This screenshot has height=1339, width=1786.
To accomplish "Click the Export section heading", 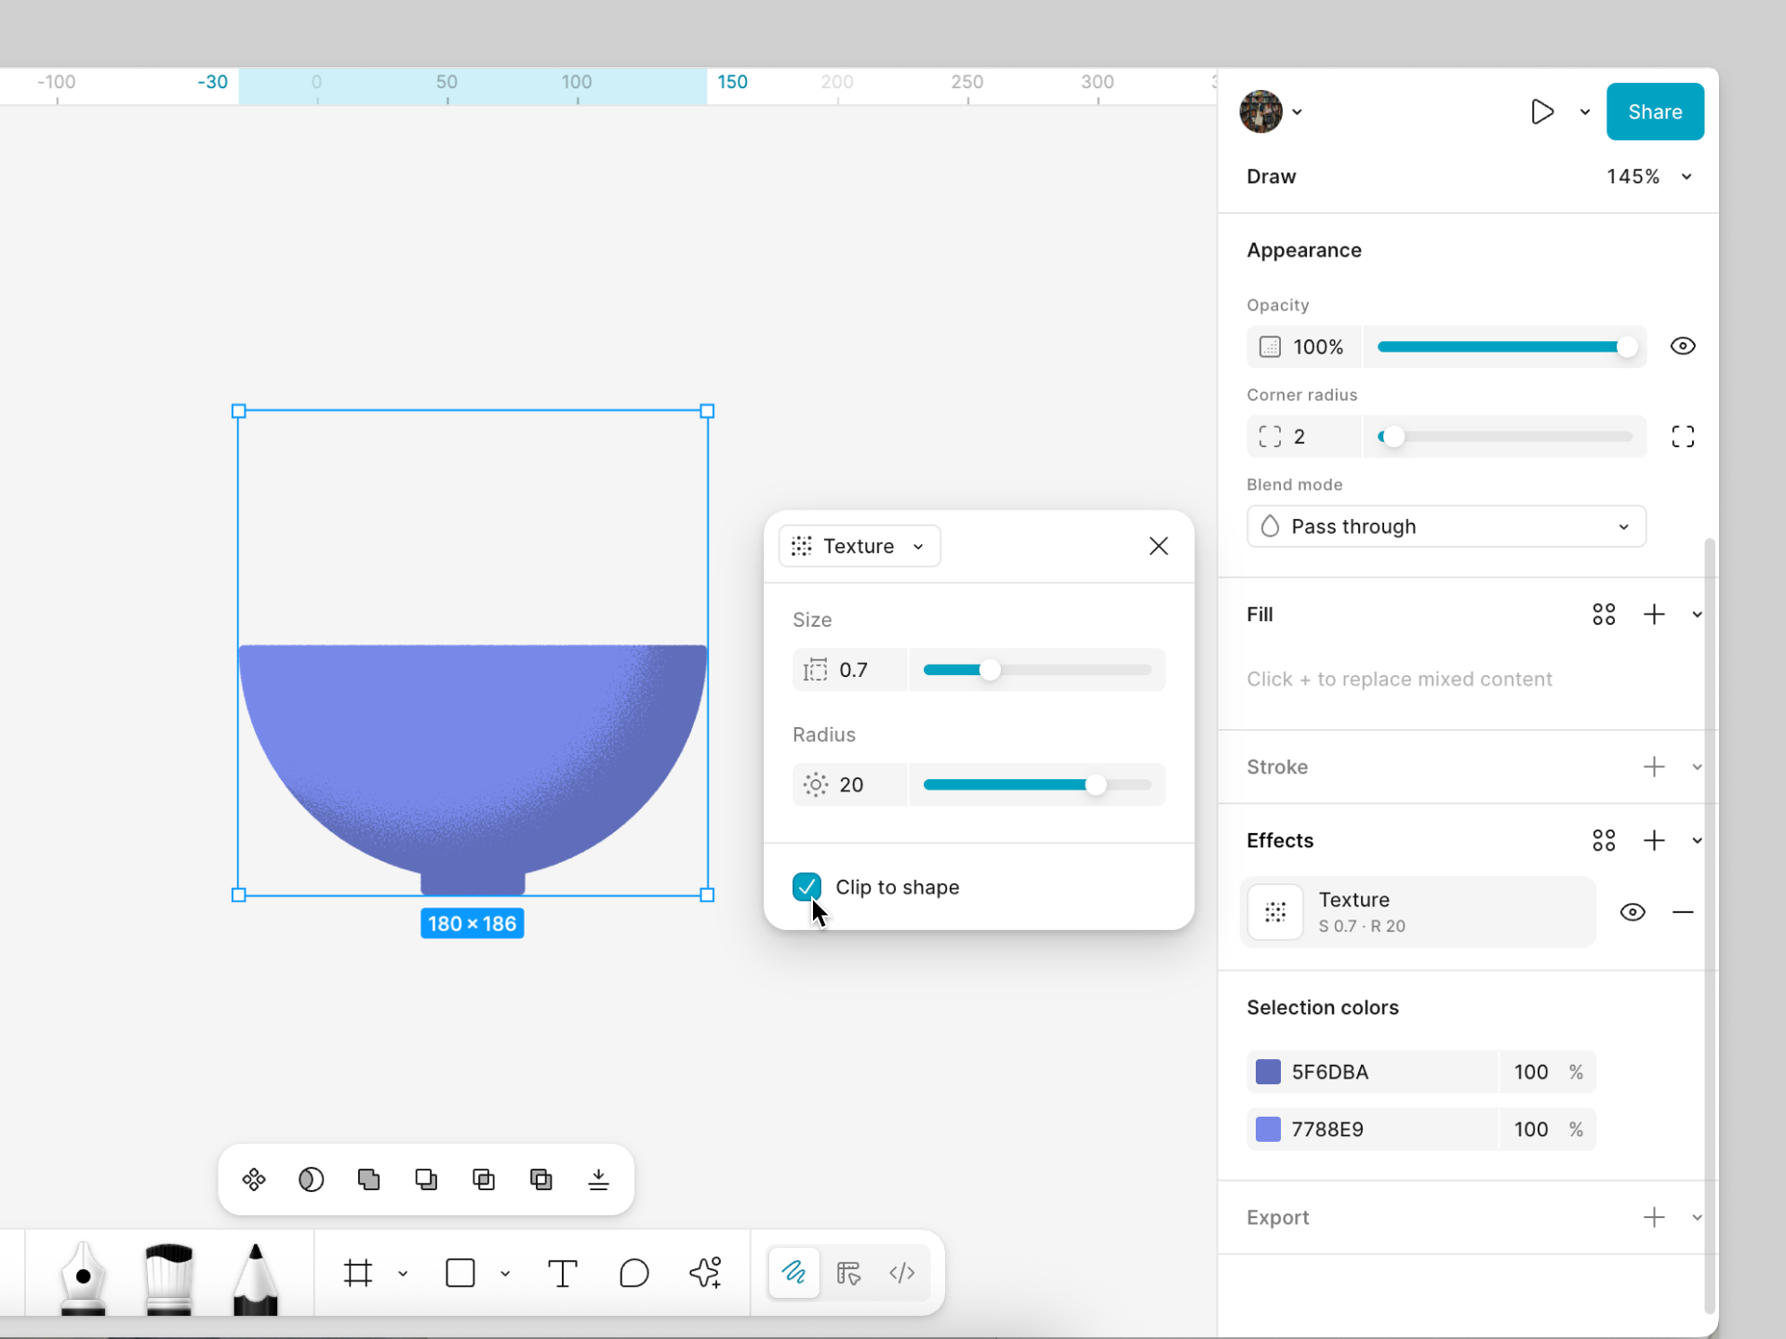I will click(x=1277, y=1218).
